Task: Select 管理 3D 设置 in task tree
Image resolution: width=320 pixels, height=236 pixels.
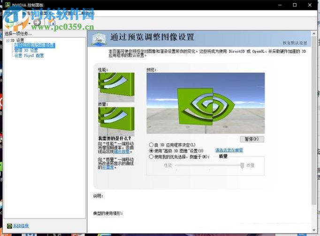Action: click(x=26, y=50)
